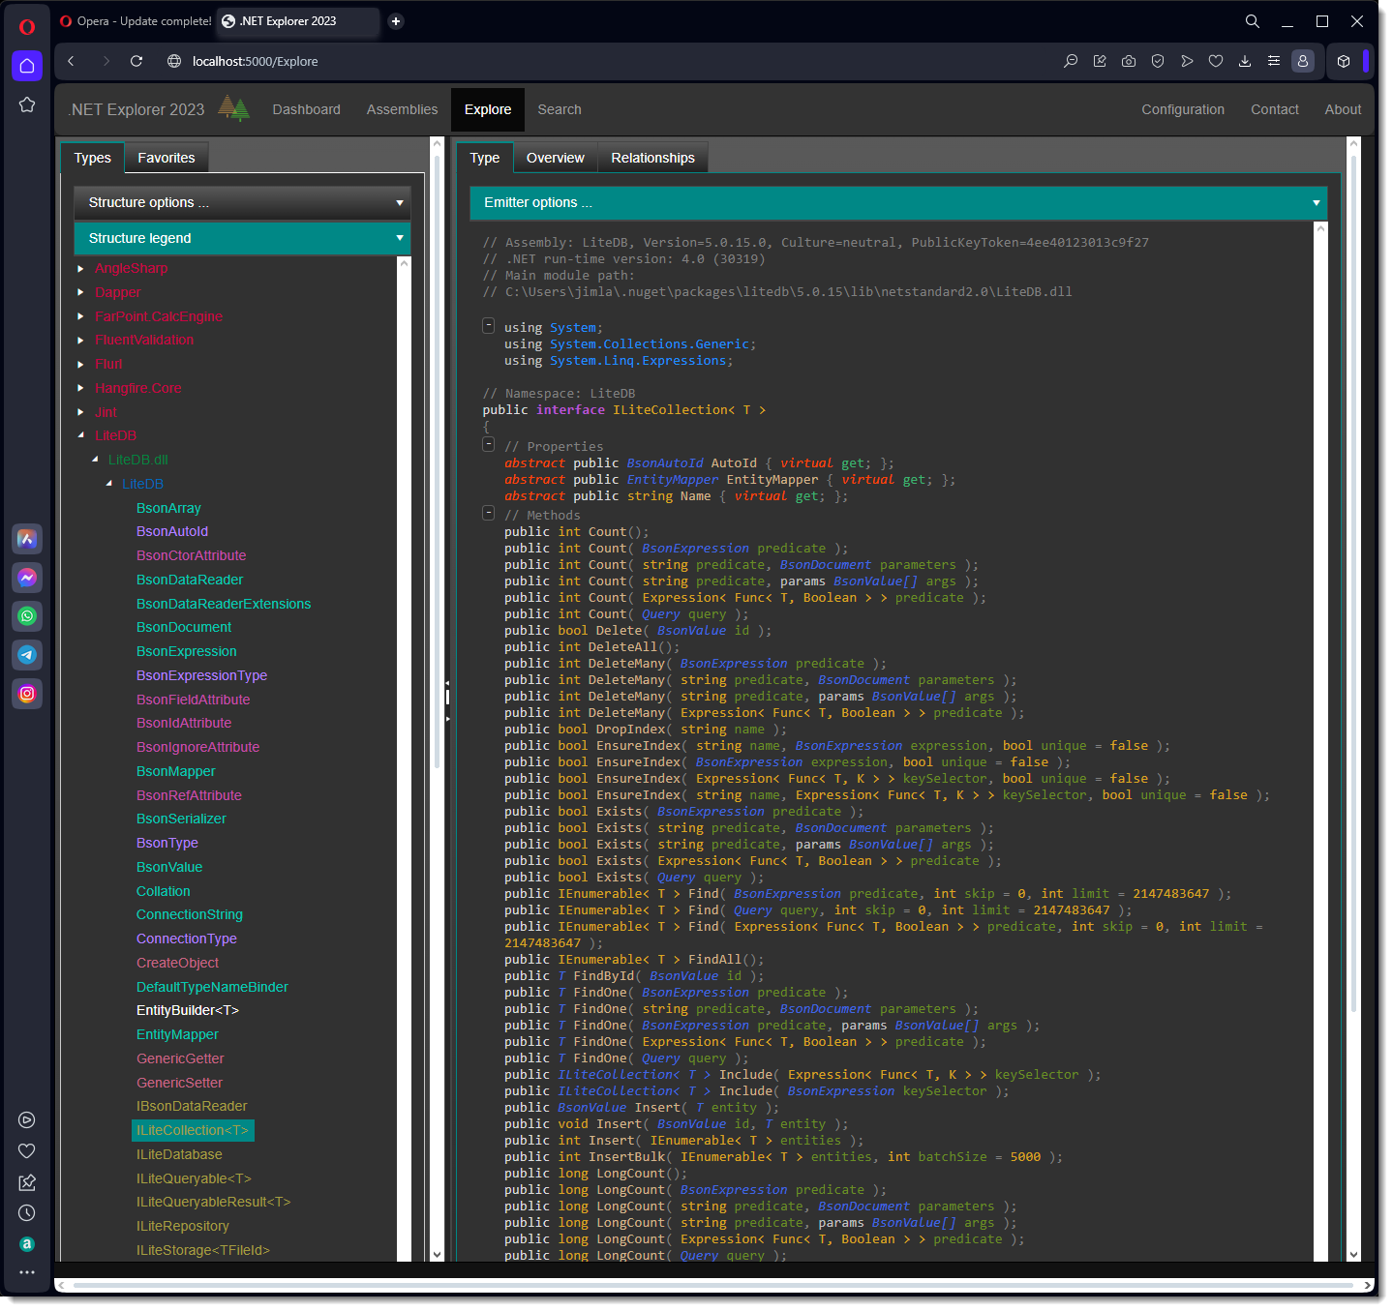
Task: Collapse the Methods code section
Action: (x=489, y=513)
